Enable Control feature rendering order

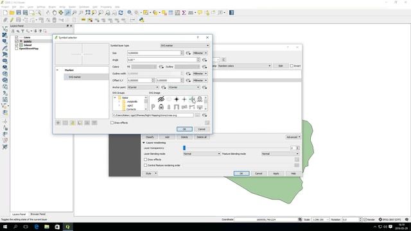tap(146, 166)
